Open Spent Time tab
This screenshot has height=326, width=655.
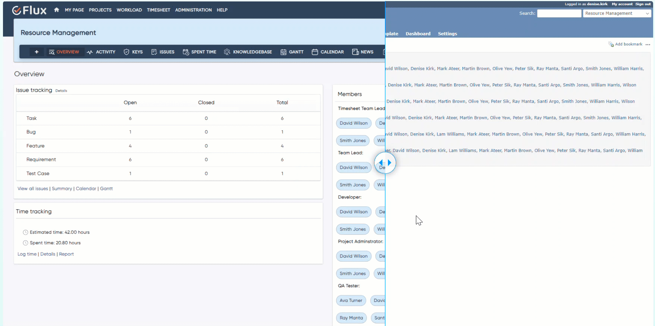200,52
